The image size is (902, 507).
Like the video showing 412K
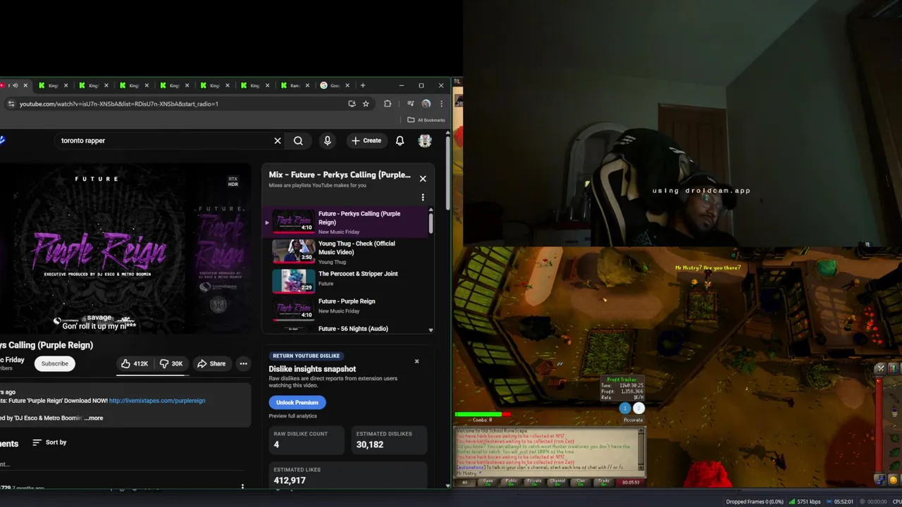[x=135, y=363]
